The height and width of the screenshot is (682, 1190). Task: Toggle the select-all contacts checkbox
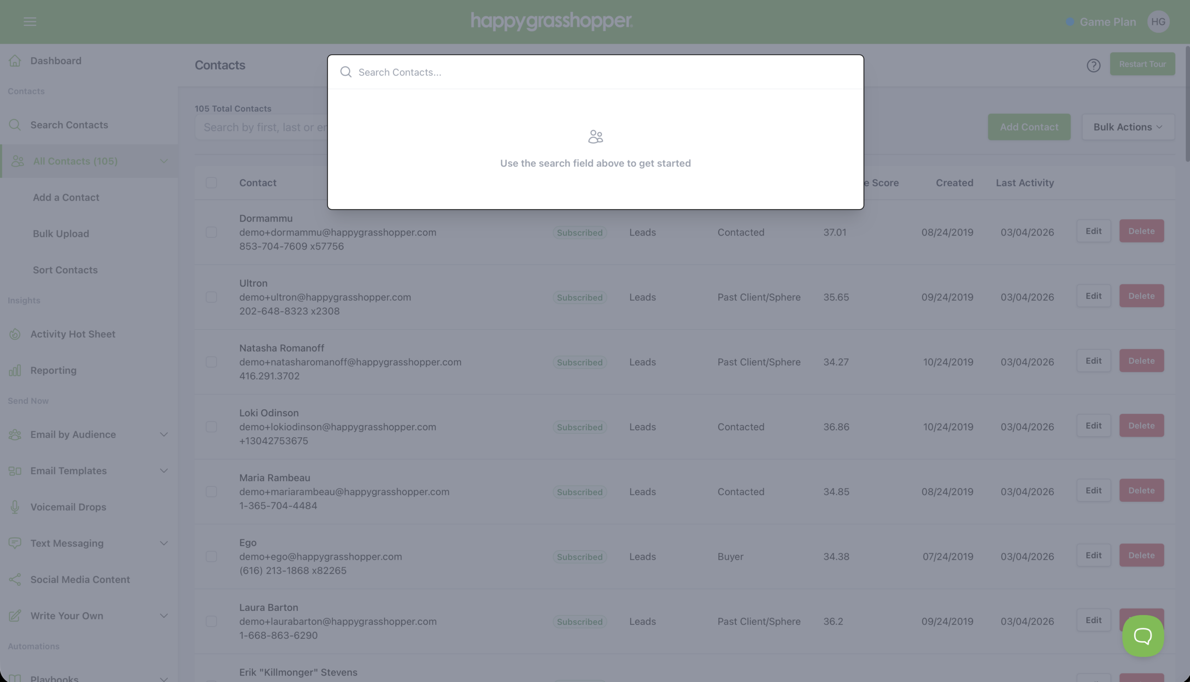click(212, 183)
